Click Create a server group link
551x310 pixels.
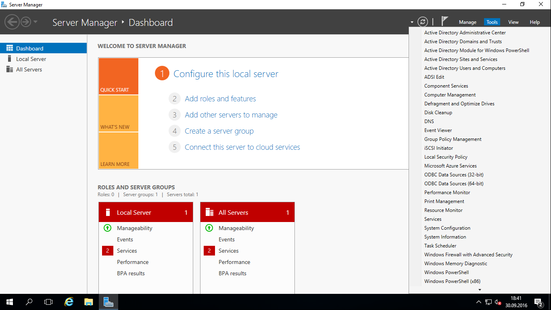219,131
